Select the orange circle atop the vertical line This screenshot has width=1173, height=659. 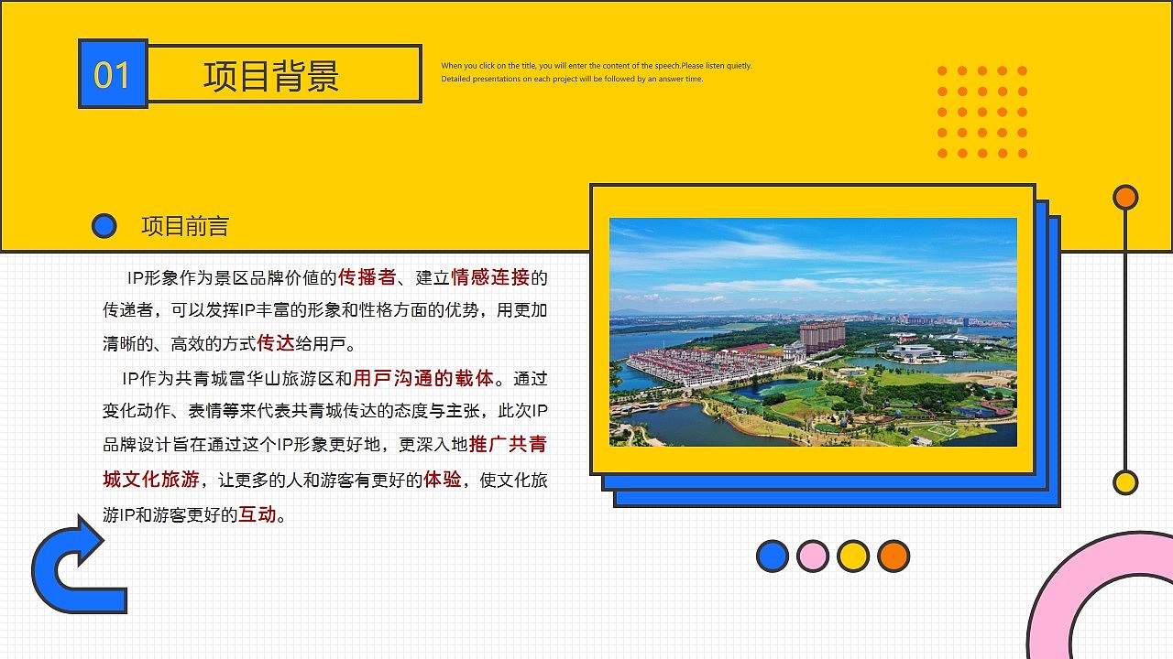(1125, 196)
